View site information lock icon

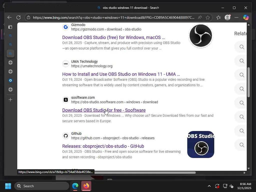coord(28,17)
